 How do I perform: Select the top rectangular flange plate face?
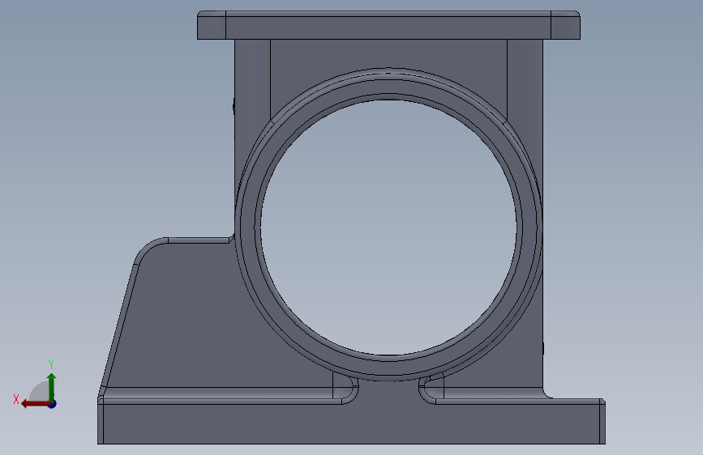(388, 28)
